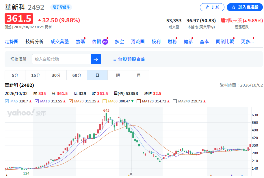Viewport: 264px width, 178px height.
Task: Open the 更多... menu tab
Action: (247, 42)
